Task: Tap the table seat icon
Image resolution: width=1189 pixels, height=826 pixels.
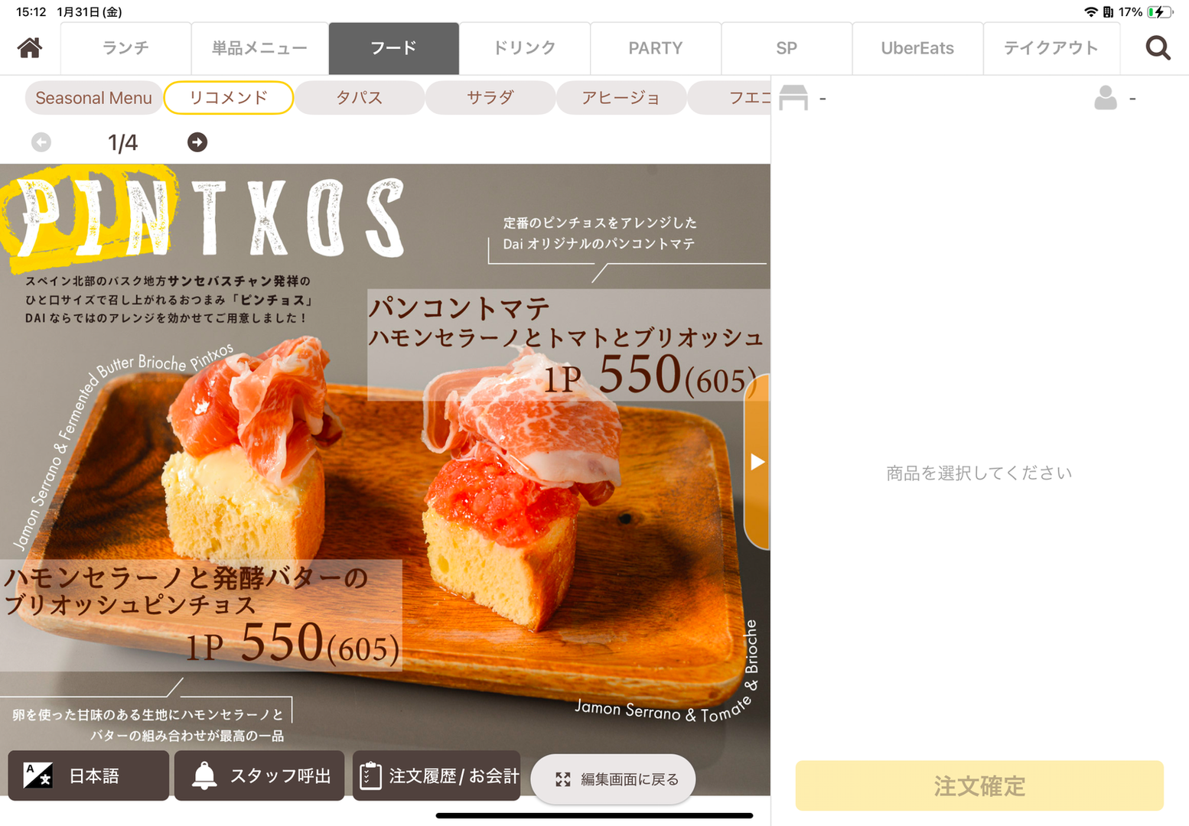Action: 793,98
